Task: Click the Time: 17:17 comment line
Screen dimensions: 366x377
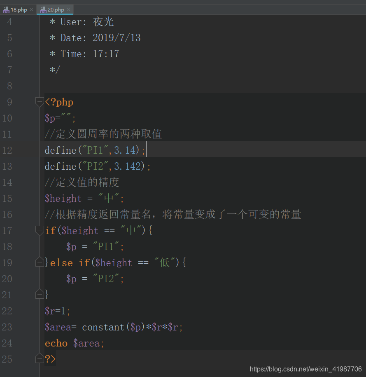Action: pos(84,54)
